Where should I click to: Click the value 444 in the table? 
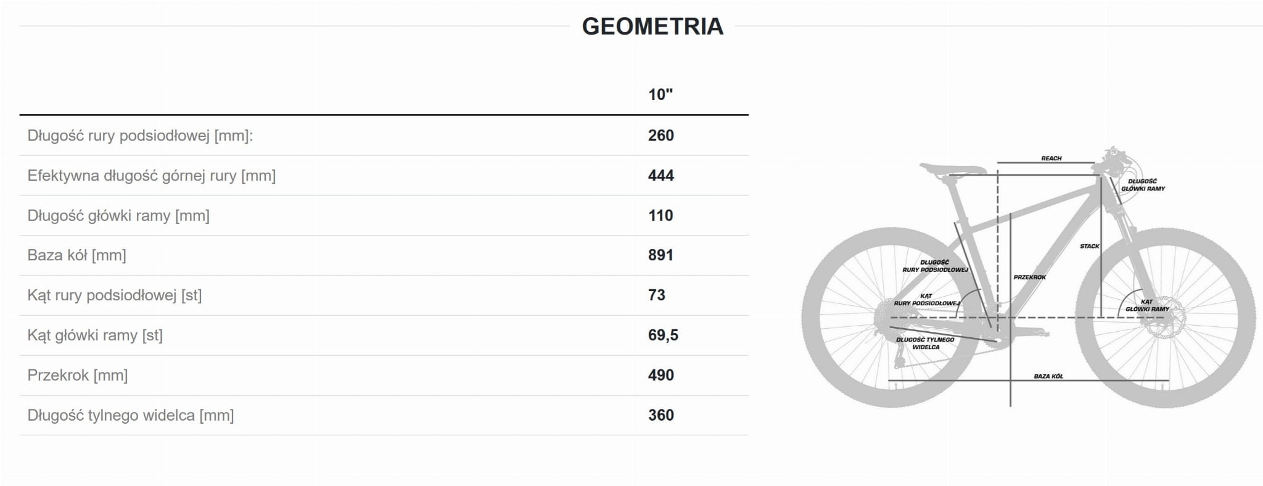coord(660,176)
